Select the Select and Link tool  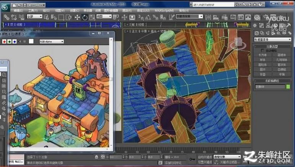pos(7,17)
